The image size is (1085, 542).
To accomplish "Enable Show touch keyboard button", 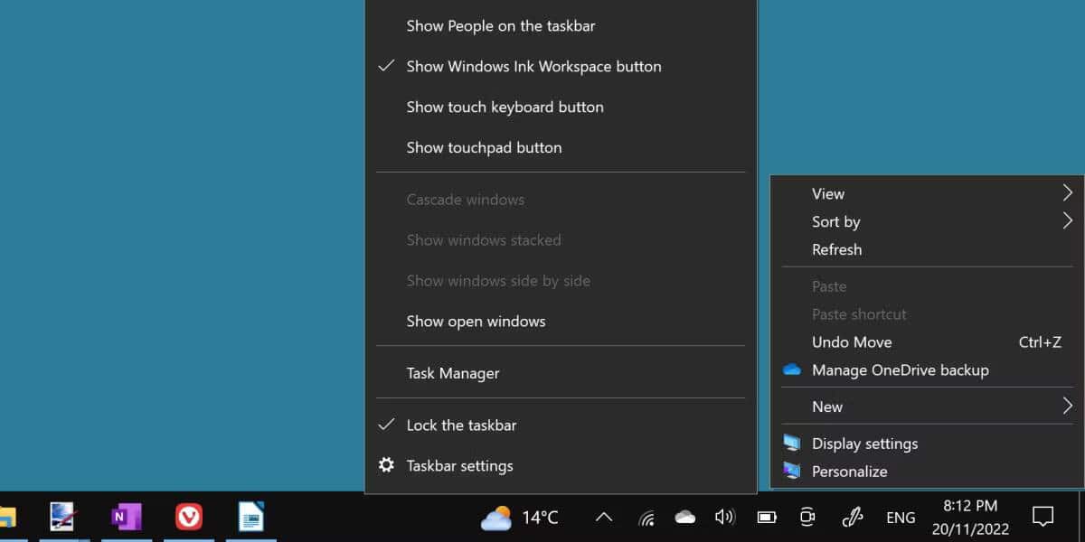I will click(505, 107).
